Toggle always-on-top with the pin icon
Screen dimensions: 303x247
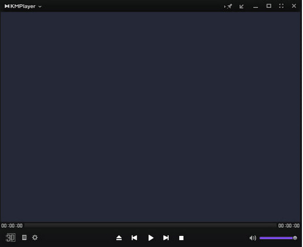point(228,6)
